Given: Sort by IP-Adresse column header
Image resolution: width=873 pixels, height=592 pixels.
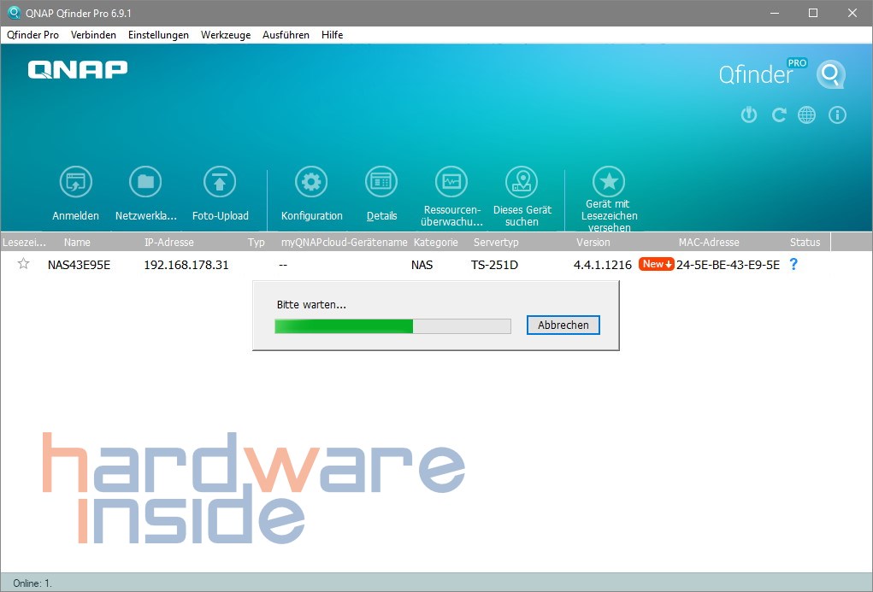Looking at the screenshot, I should (x=168, y=243).
